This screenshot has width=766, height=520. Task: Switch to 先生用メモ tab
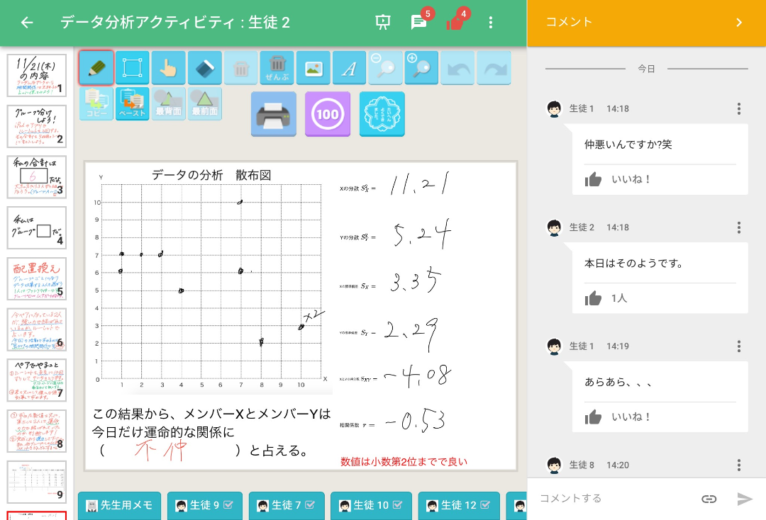point(120,505)
